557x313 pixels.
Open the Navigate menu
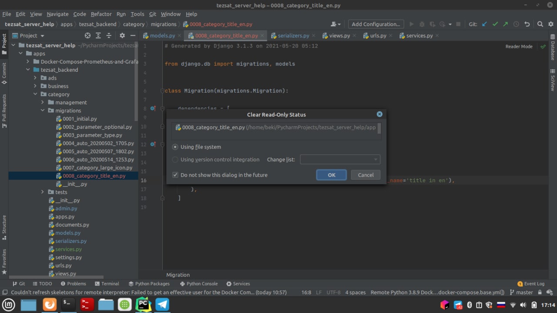pos(57,14)
